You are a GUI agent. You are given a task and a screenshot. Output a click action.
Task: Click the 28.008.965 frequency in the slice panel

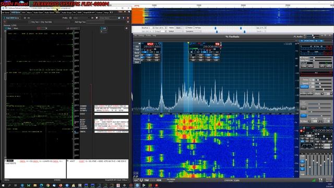pyautogui.click(x=323, y=130)
